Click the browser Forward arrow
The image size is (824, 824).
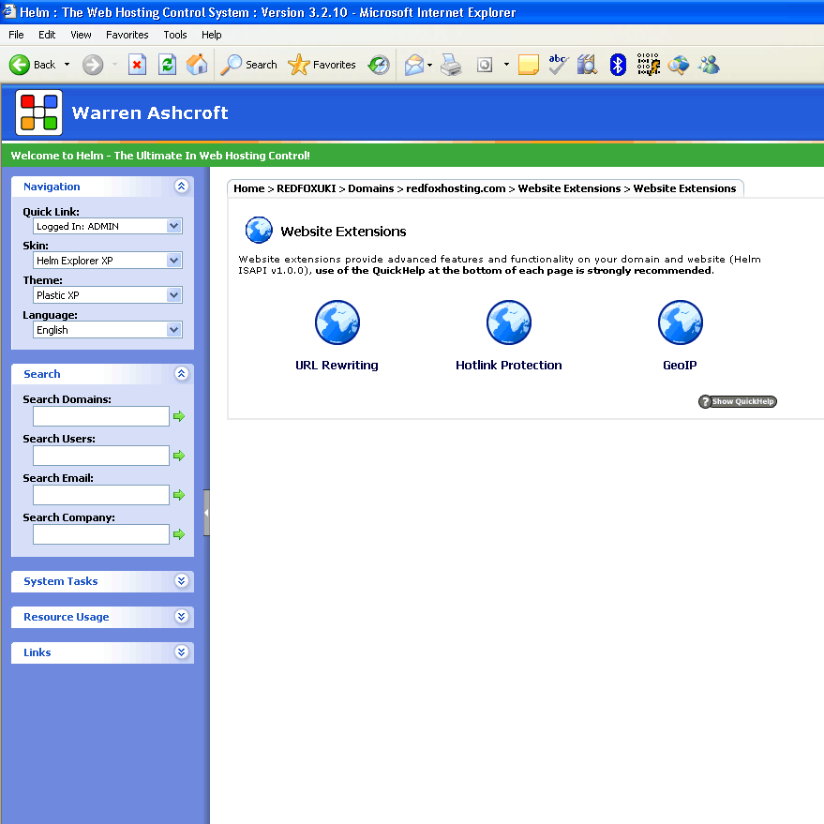pyautogui.click(x=93, y=66)
